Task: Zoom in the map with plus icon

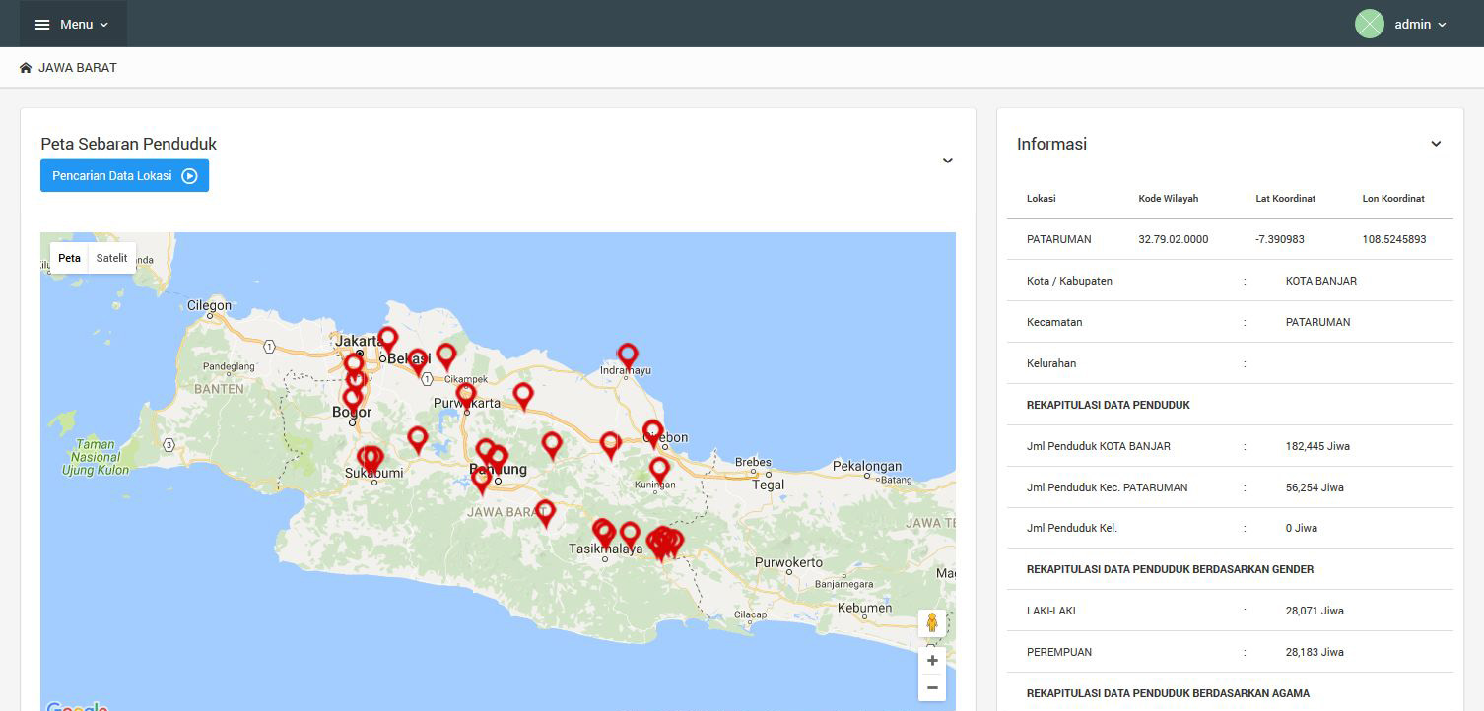Action: (x=932, y=660)
